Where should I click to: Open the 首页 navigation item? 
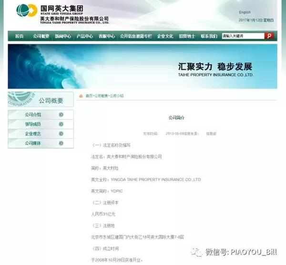pyautogui.click(x=19, y=36)
